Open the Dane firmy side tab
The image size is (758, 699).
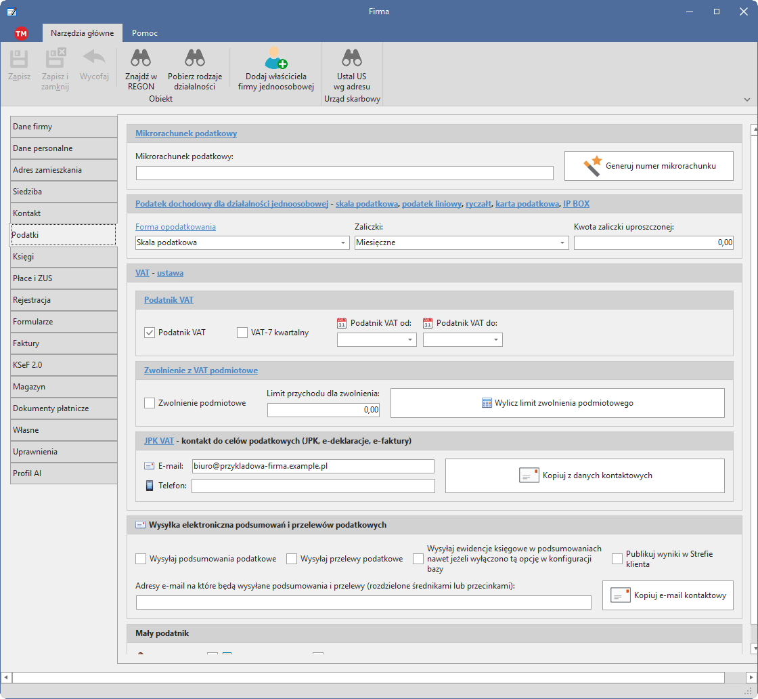[64, 127]
